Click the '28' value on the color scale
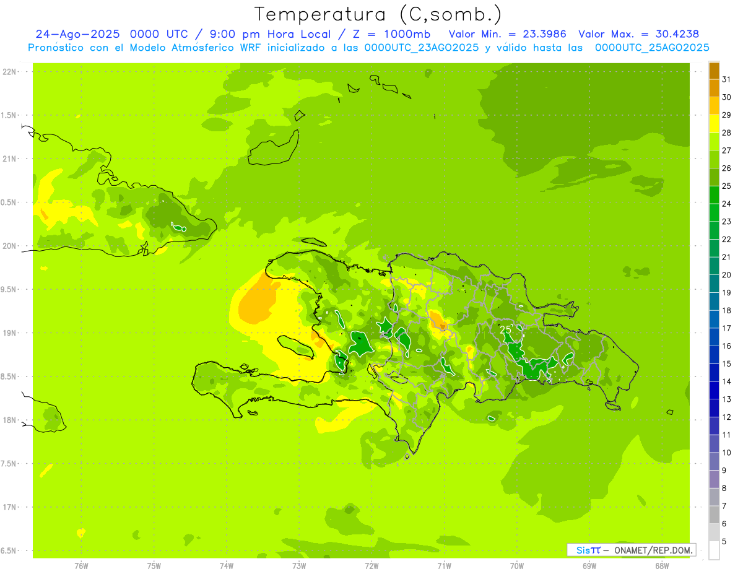 (726, 133)
